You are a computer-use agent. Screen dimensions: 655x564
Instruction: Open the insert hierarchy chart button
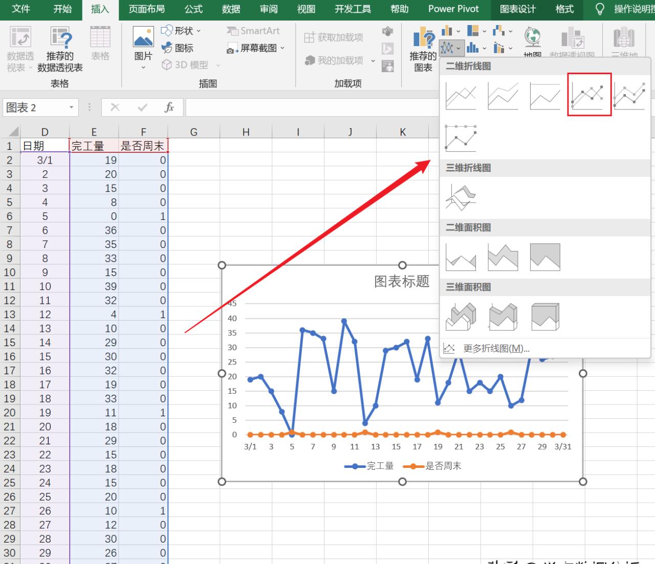point(477,31)
